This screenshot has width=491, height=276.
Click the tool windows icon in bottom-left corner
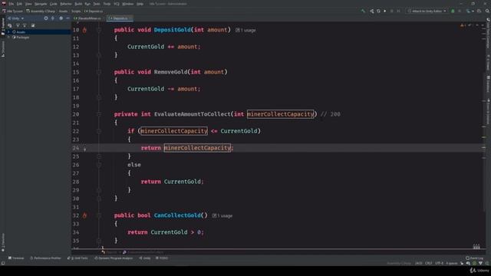tap(3, 264)
